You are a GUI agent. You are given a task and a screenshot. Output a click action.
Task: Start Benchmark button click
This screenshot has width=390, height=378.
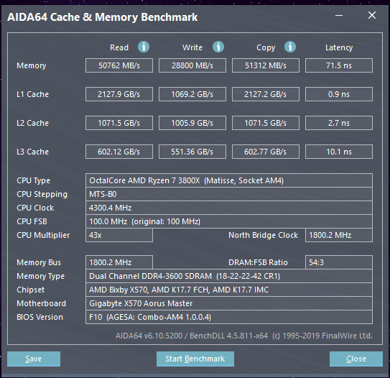pos(195,359)
